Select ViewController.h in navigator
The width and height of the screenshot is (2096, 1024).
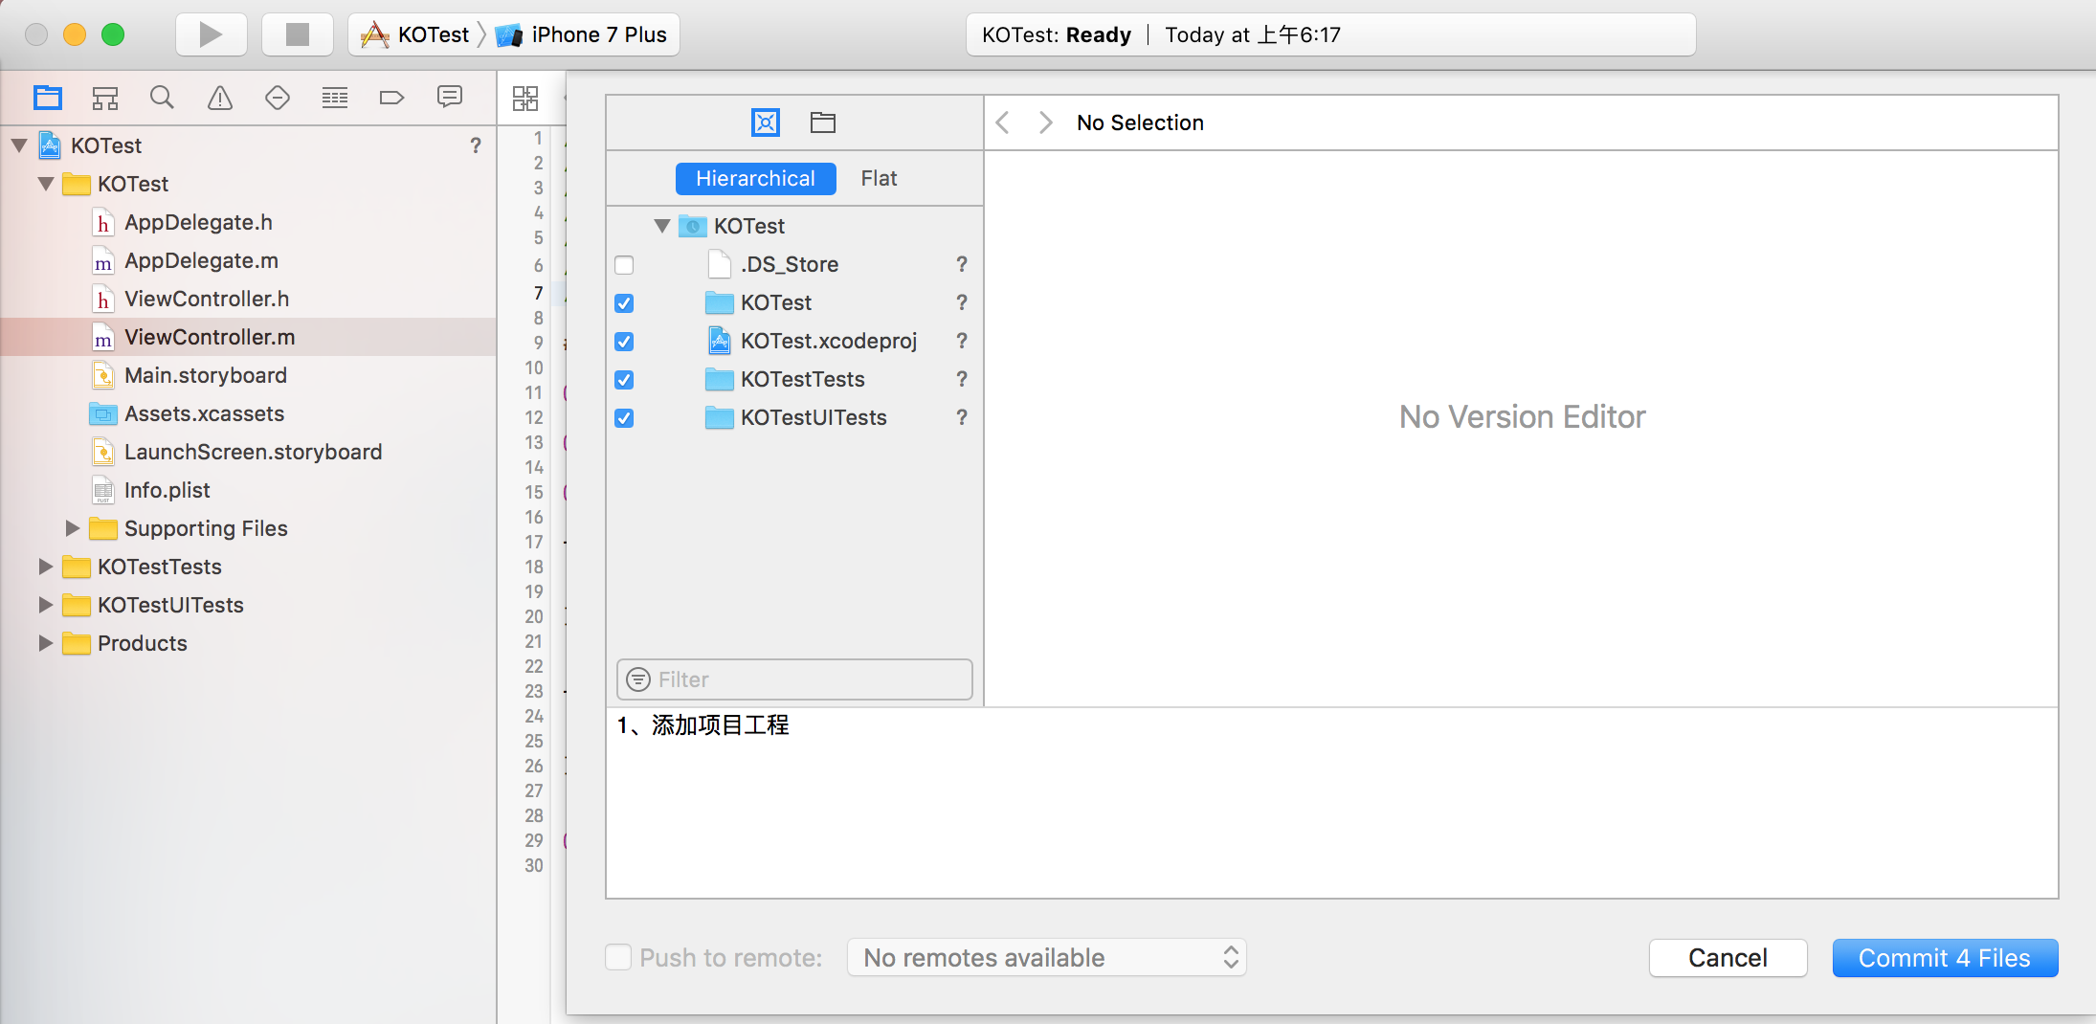click(x=249, y=299)
